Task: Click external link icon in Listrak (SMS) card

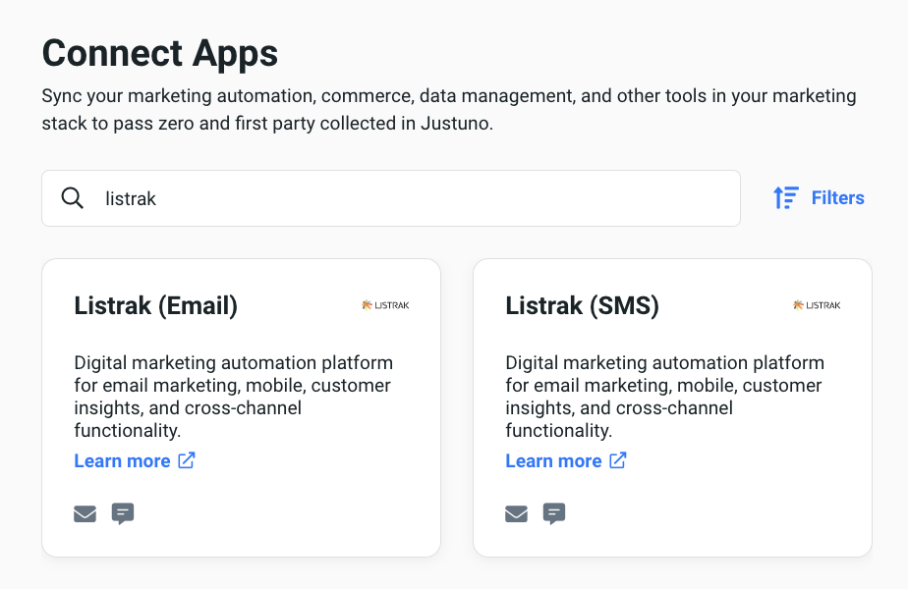Action: [x=618, y=460]
